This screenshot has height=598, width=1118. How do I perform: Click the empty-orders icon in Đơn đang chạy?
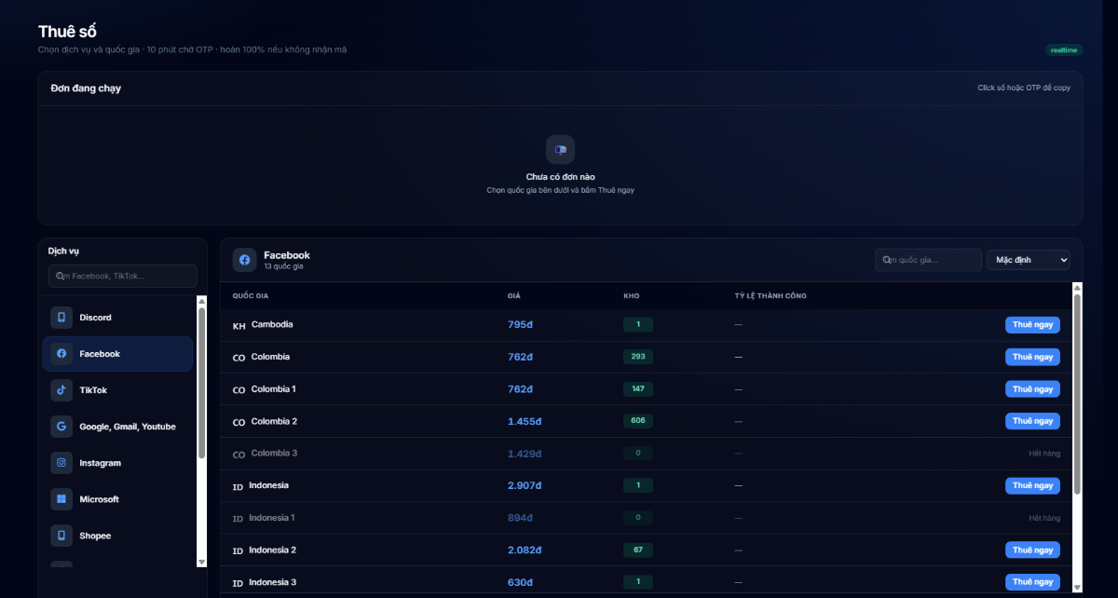(560, 149)
